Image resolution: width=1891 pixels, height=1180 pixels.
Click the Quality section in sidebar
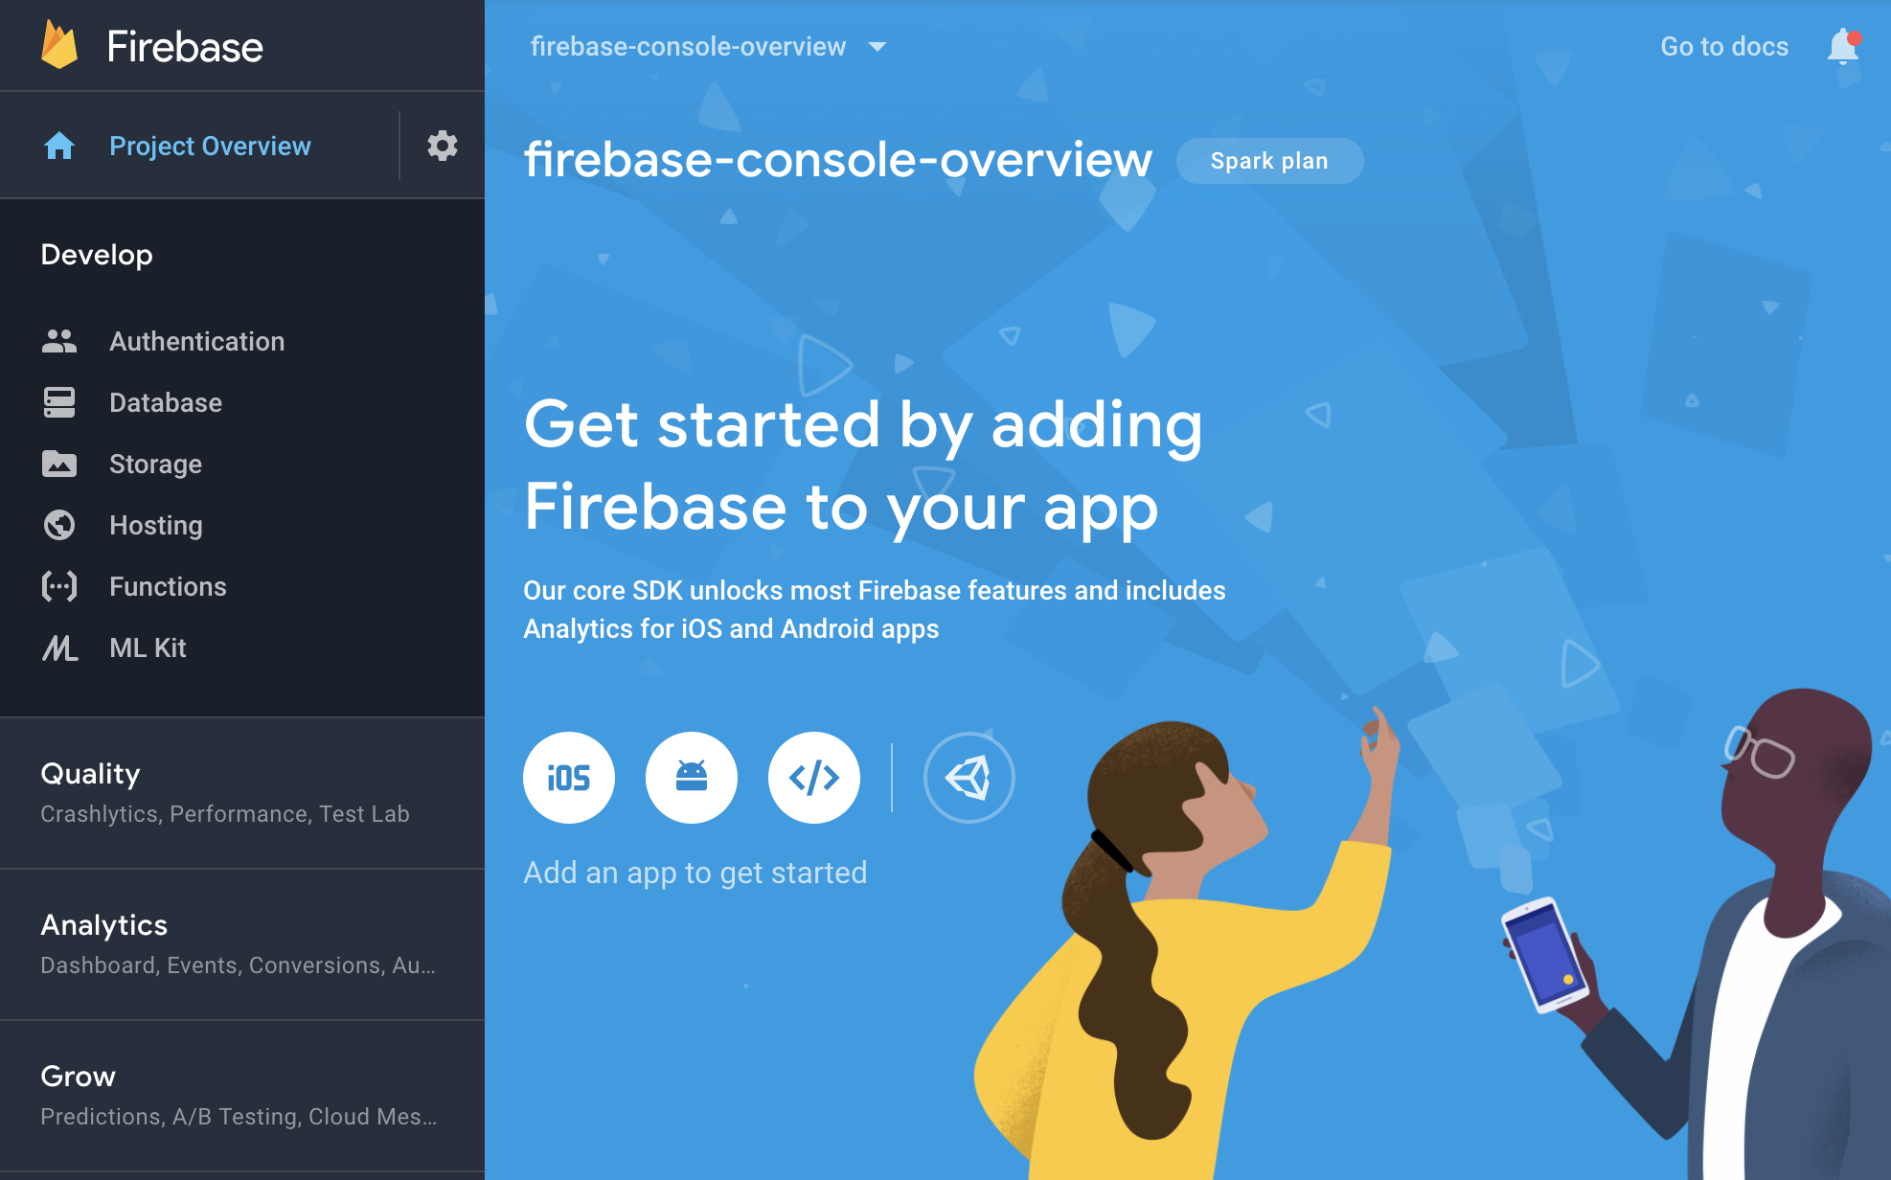(242, 790)
